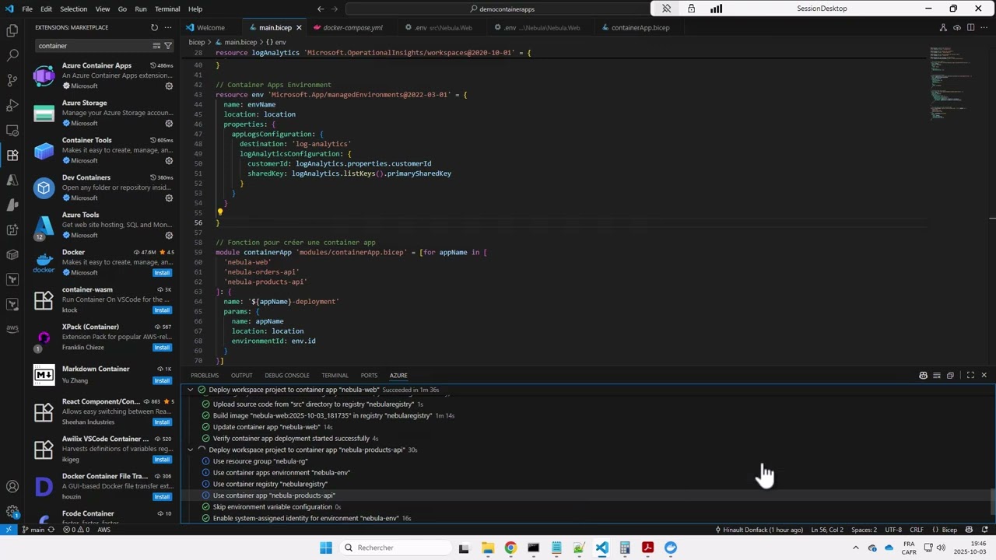Open Remote Explorer view in activity bar

(x=12, y=130)
